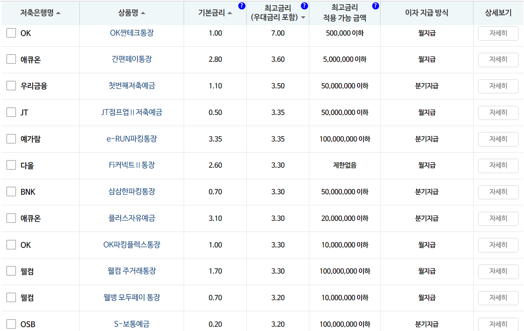Open the OK파킹플렉스통장 product link
This screenshot has height=331, width=524.
coord(132,245)
